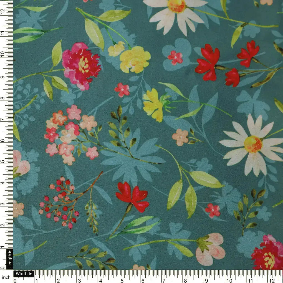The width and height of the screenshot is (283, 283).
Task: Click the 0 mark on the bottom ruler
Action: tap(15, 280)
